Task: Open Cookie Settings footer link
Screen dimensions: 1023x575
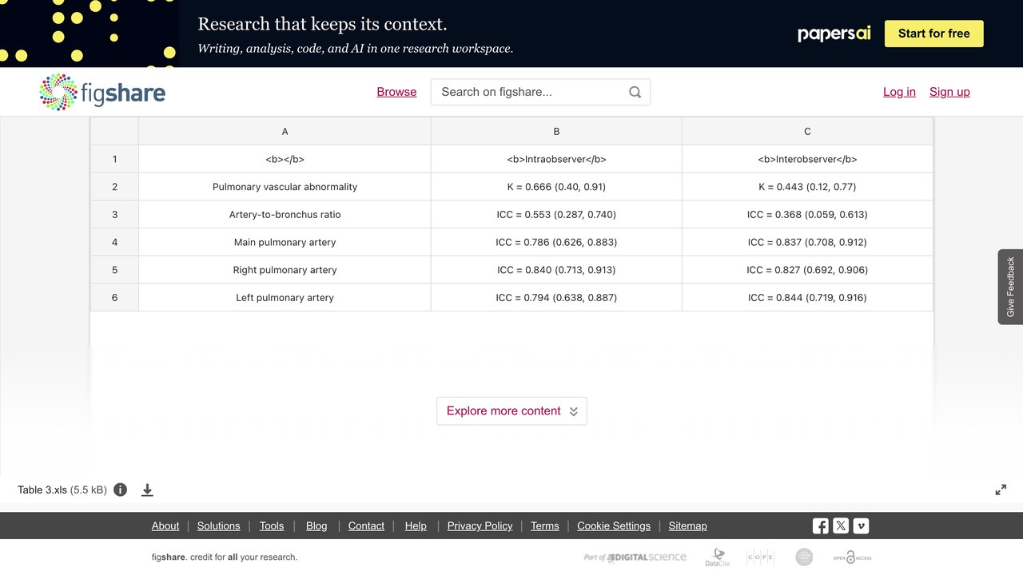Action: click(x=614, y=525)
